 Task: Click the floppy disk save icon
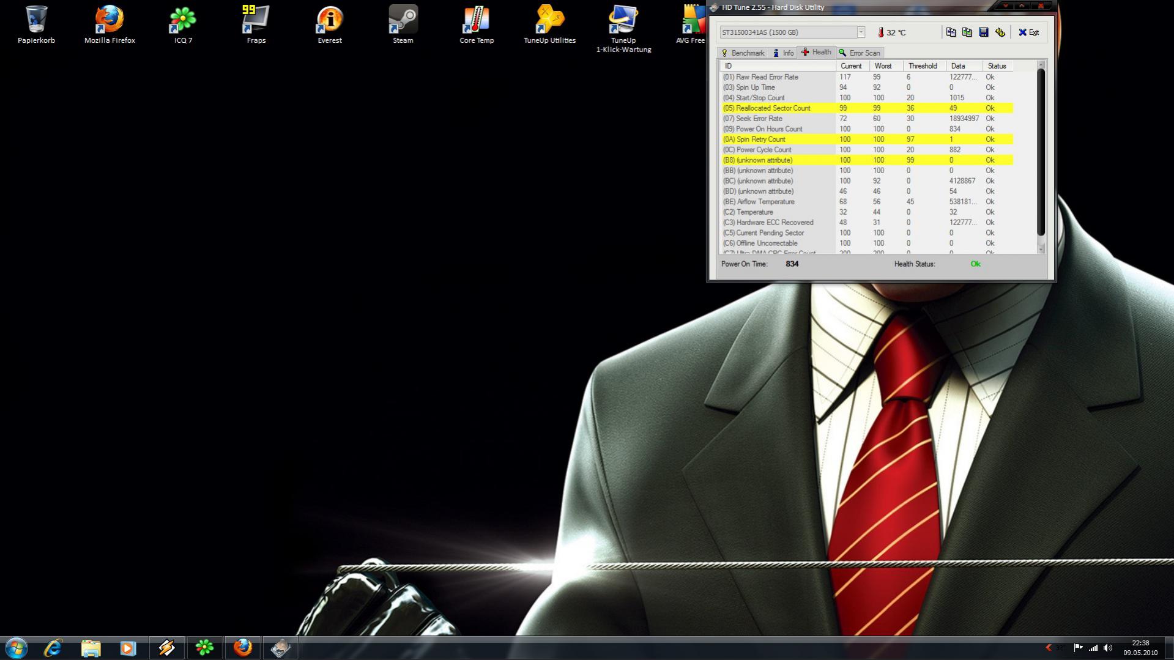(x=984, y=32)
